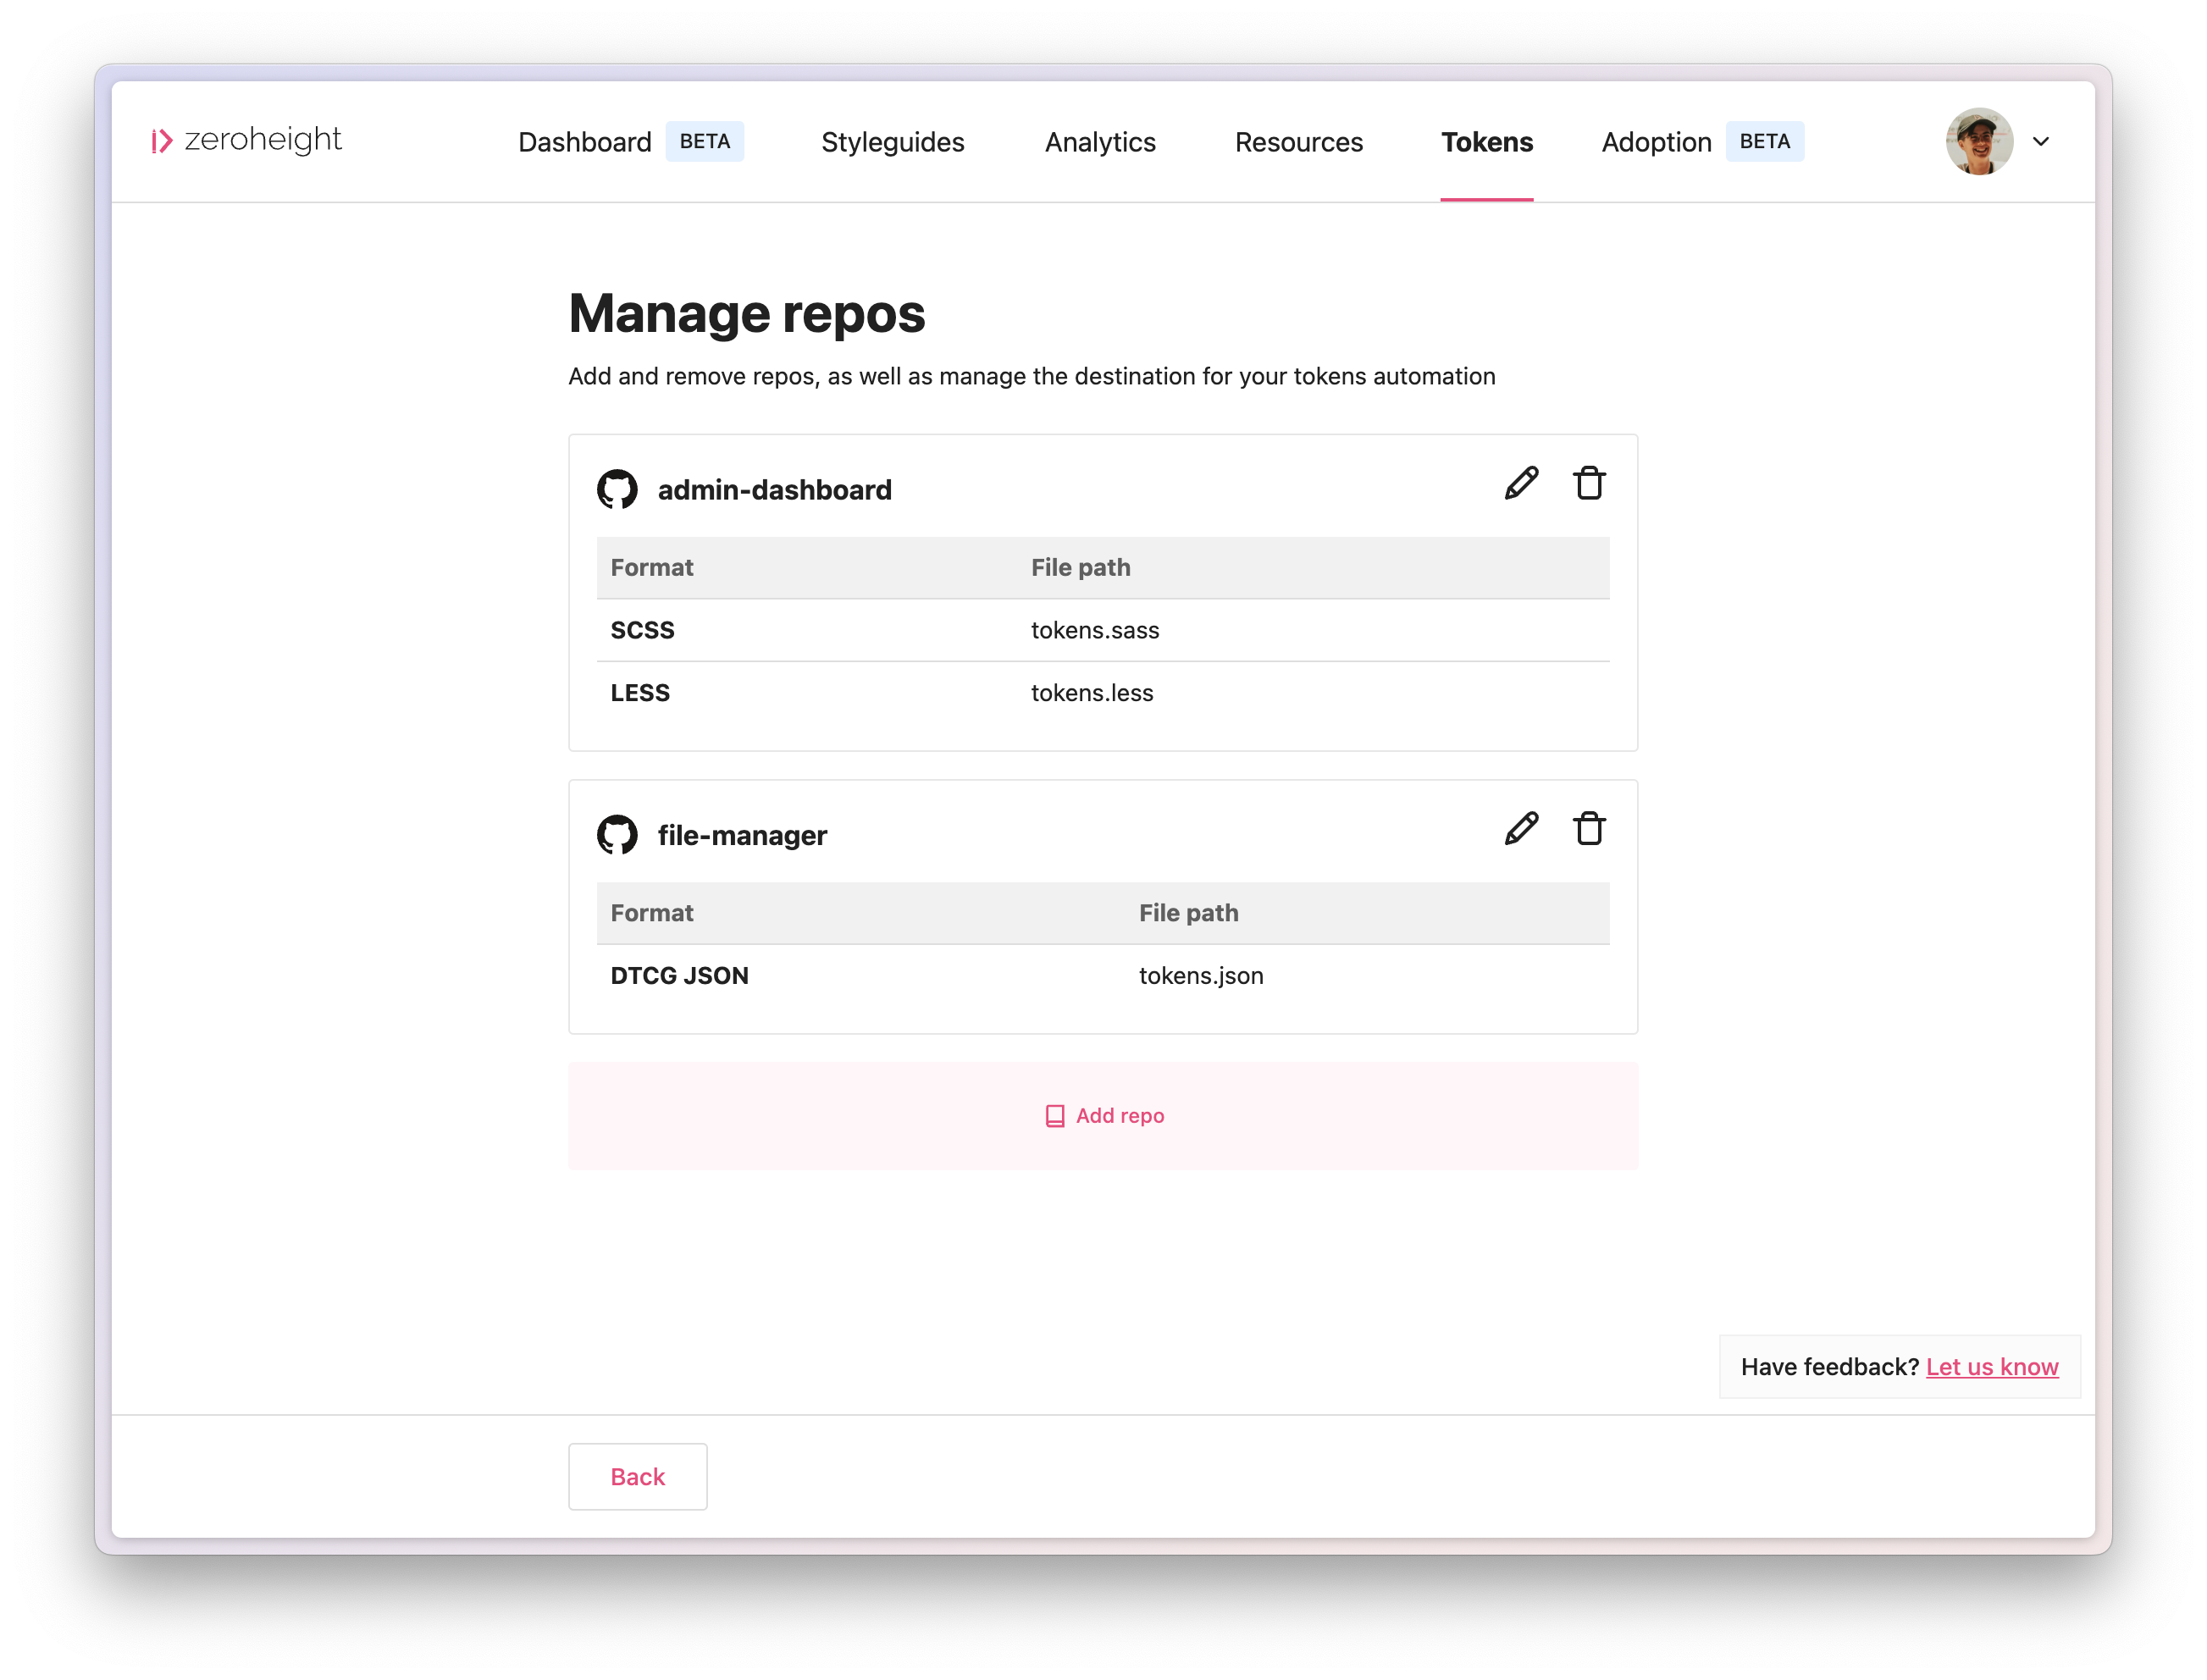Viewport: 2207px width, 1680px height.
Task: Click the Add repo button
Action: [x=1103, y=1116]
